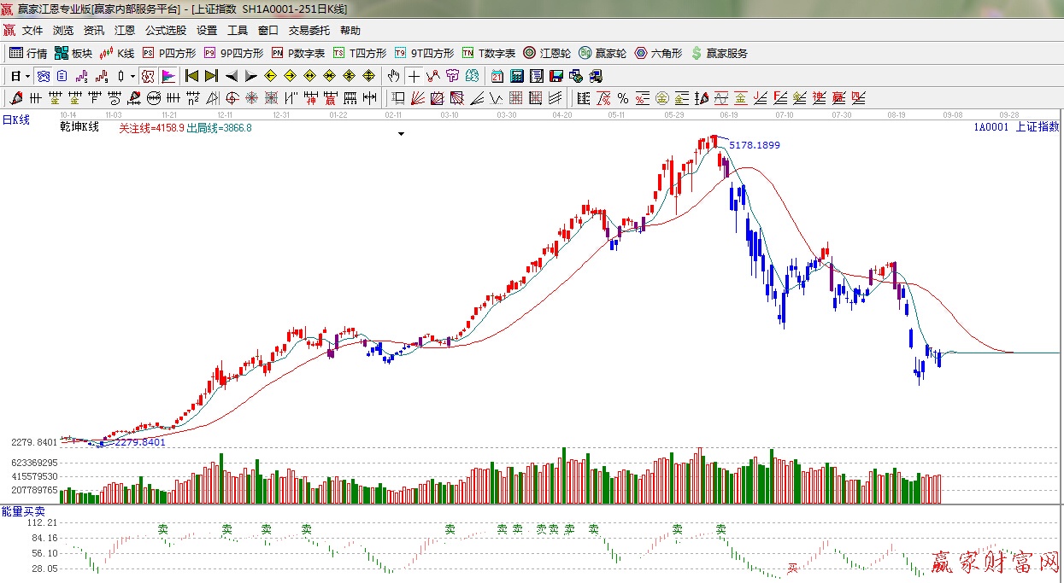Open the 板块 sector view
The width and height of the screenshot is (1064, 583).
pos(73,53)
